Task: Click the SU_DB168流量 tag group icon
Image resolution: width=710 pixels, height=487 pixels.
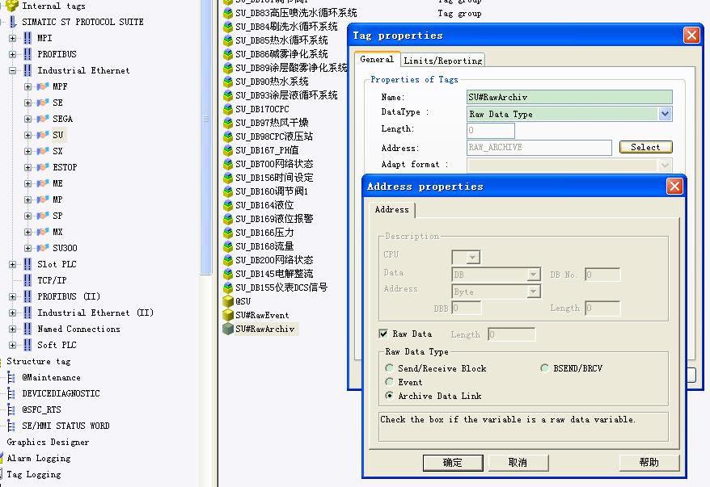Action: pyautogui.click(x=228, y=246)
